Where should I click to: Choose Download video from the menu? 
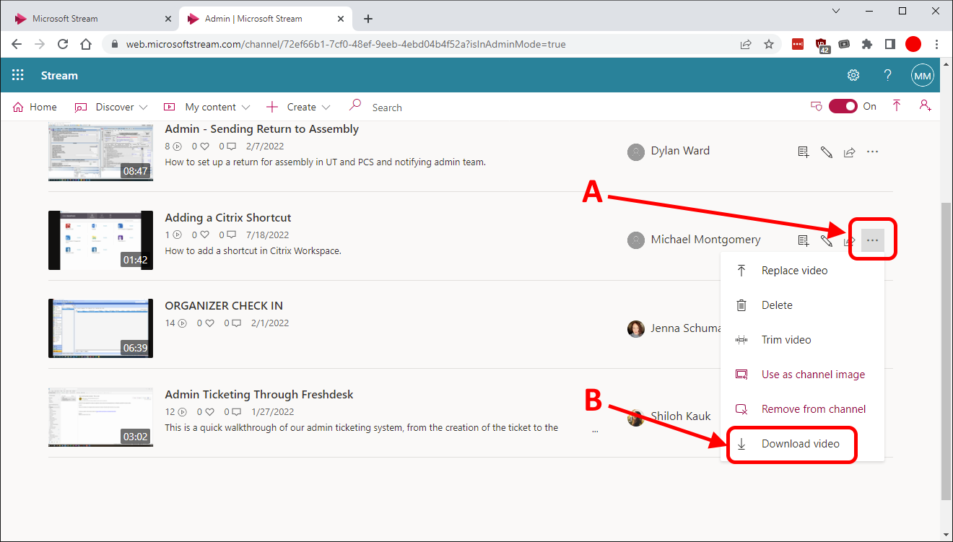[802, 444]
